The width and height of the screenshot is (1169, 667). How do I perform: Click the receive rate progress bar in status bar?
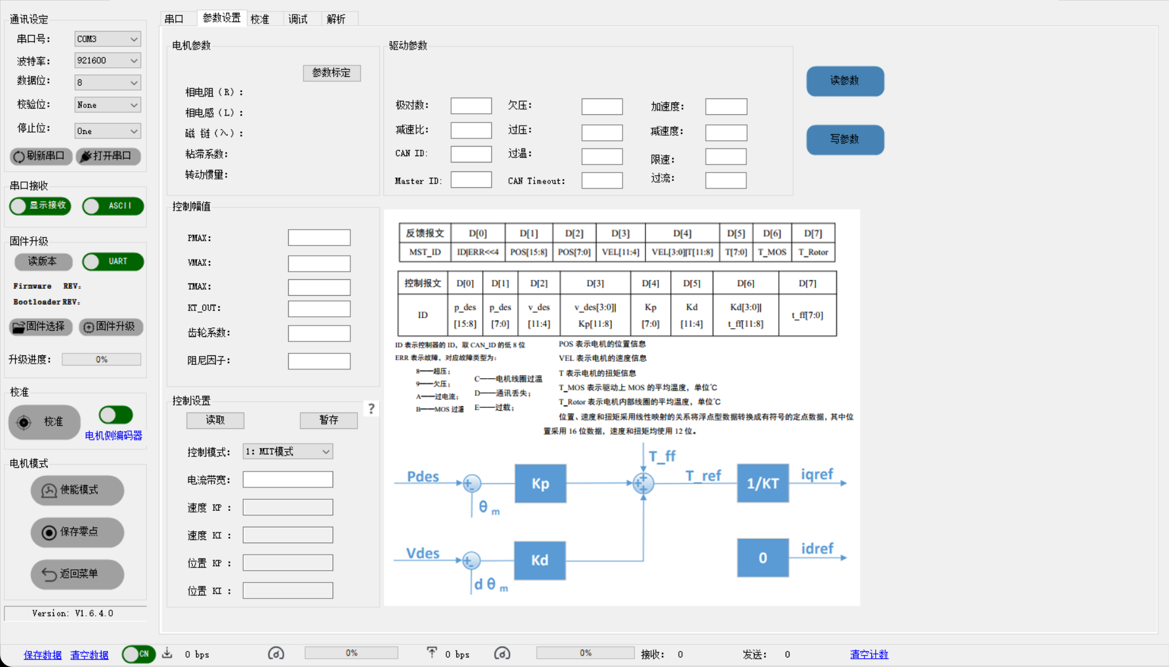(352, 653)
